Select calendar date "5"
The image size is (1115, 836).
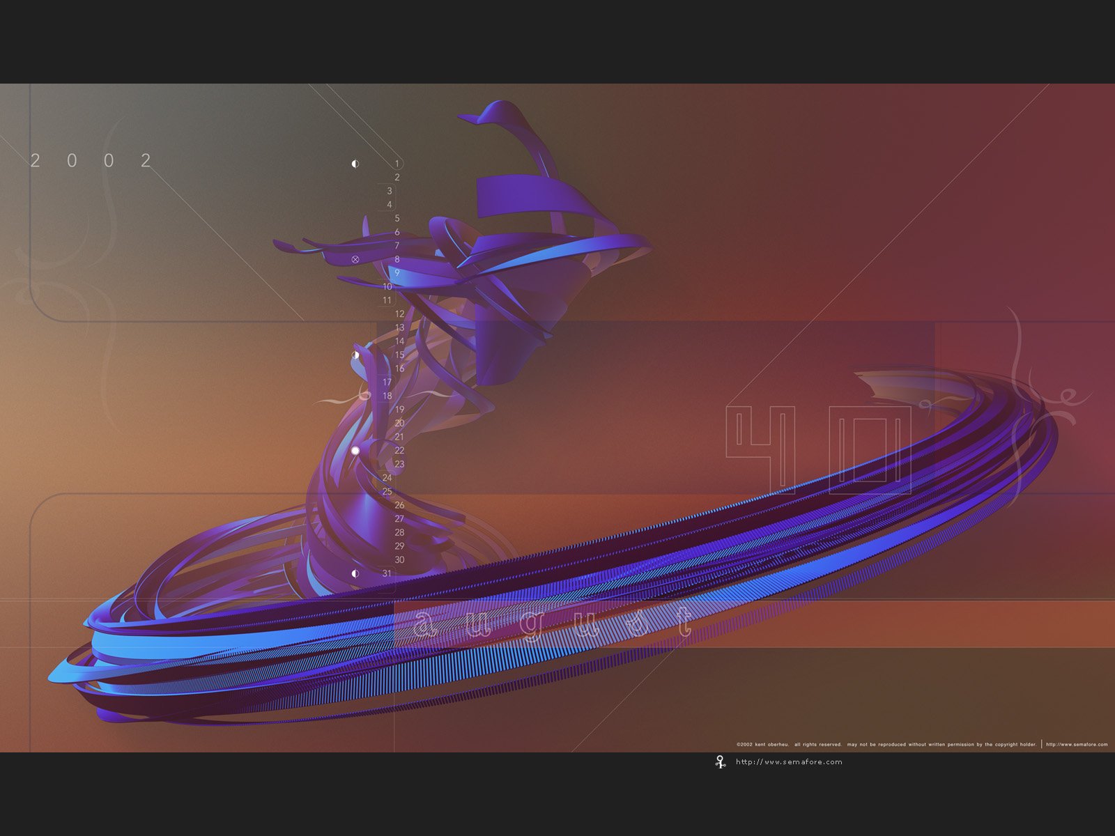[397, 218]
